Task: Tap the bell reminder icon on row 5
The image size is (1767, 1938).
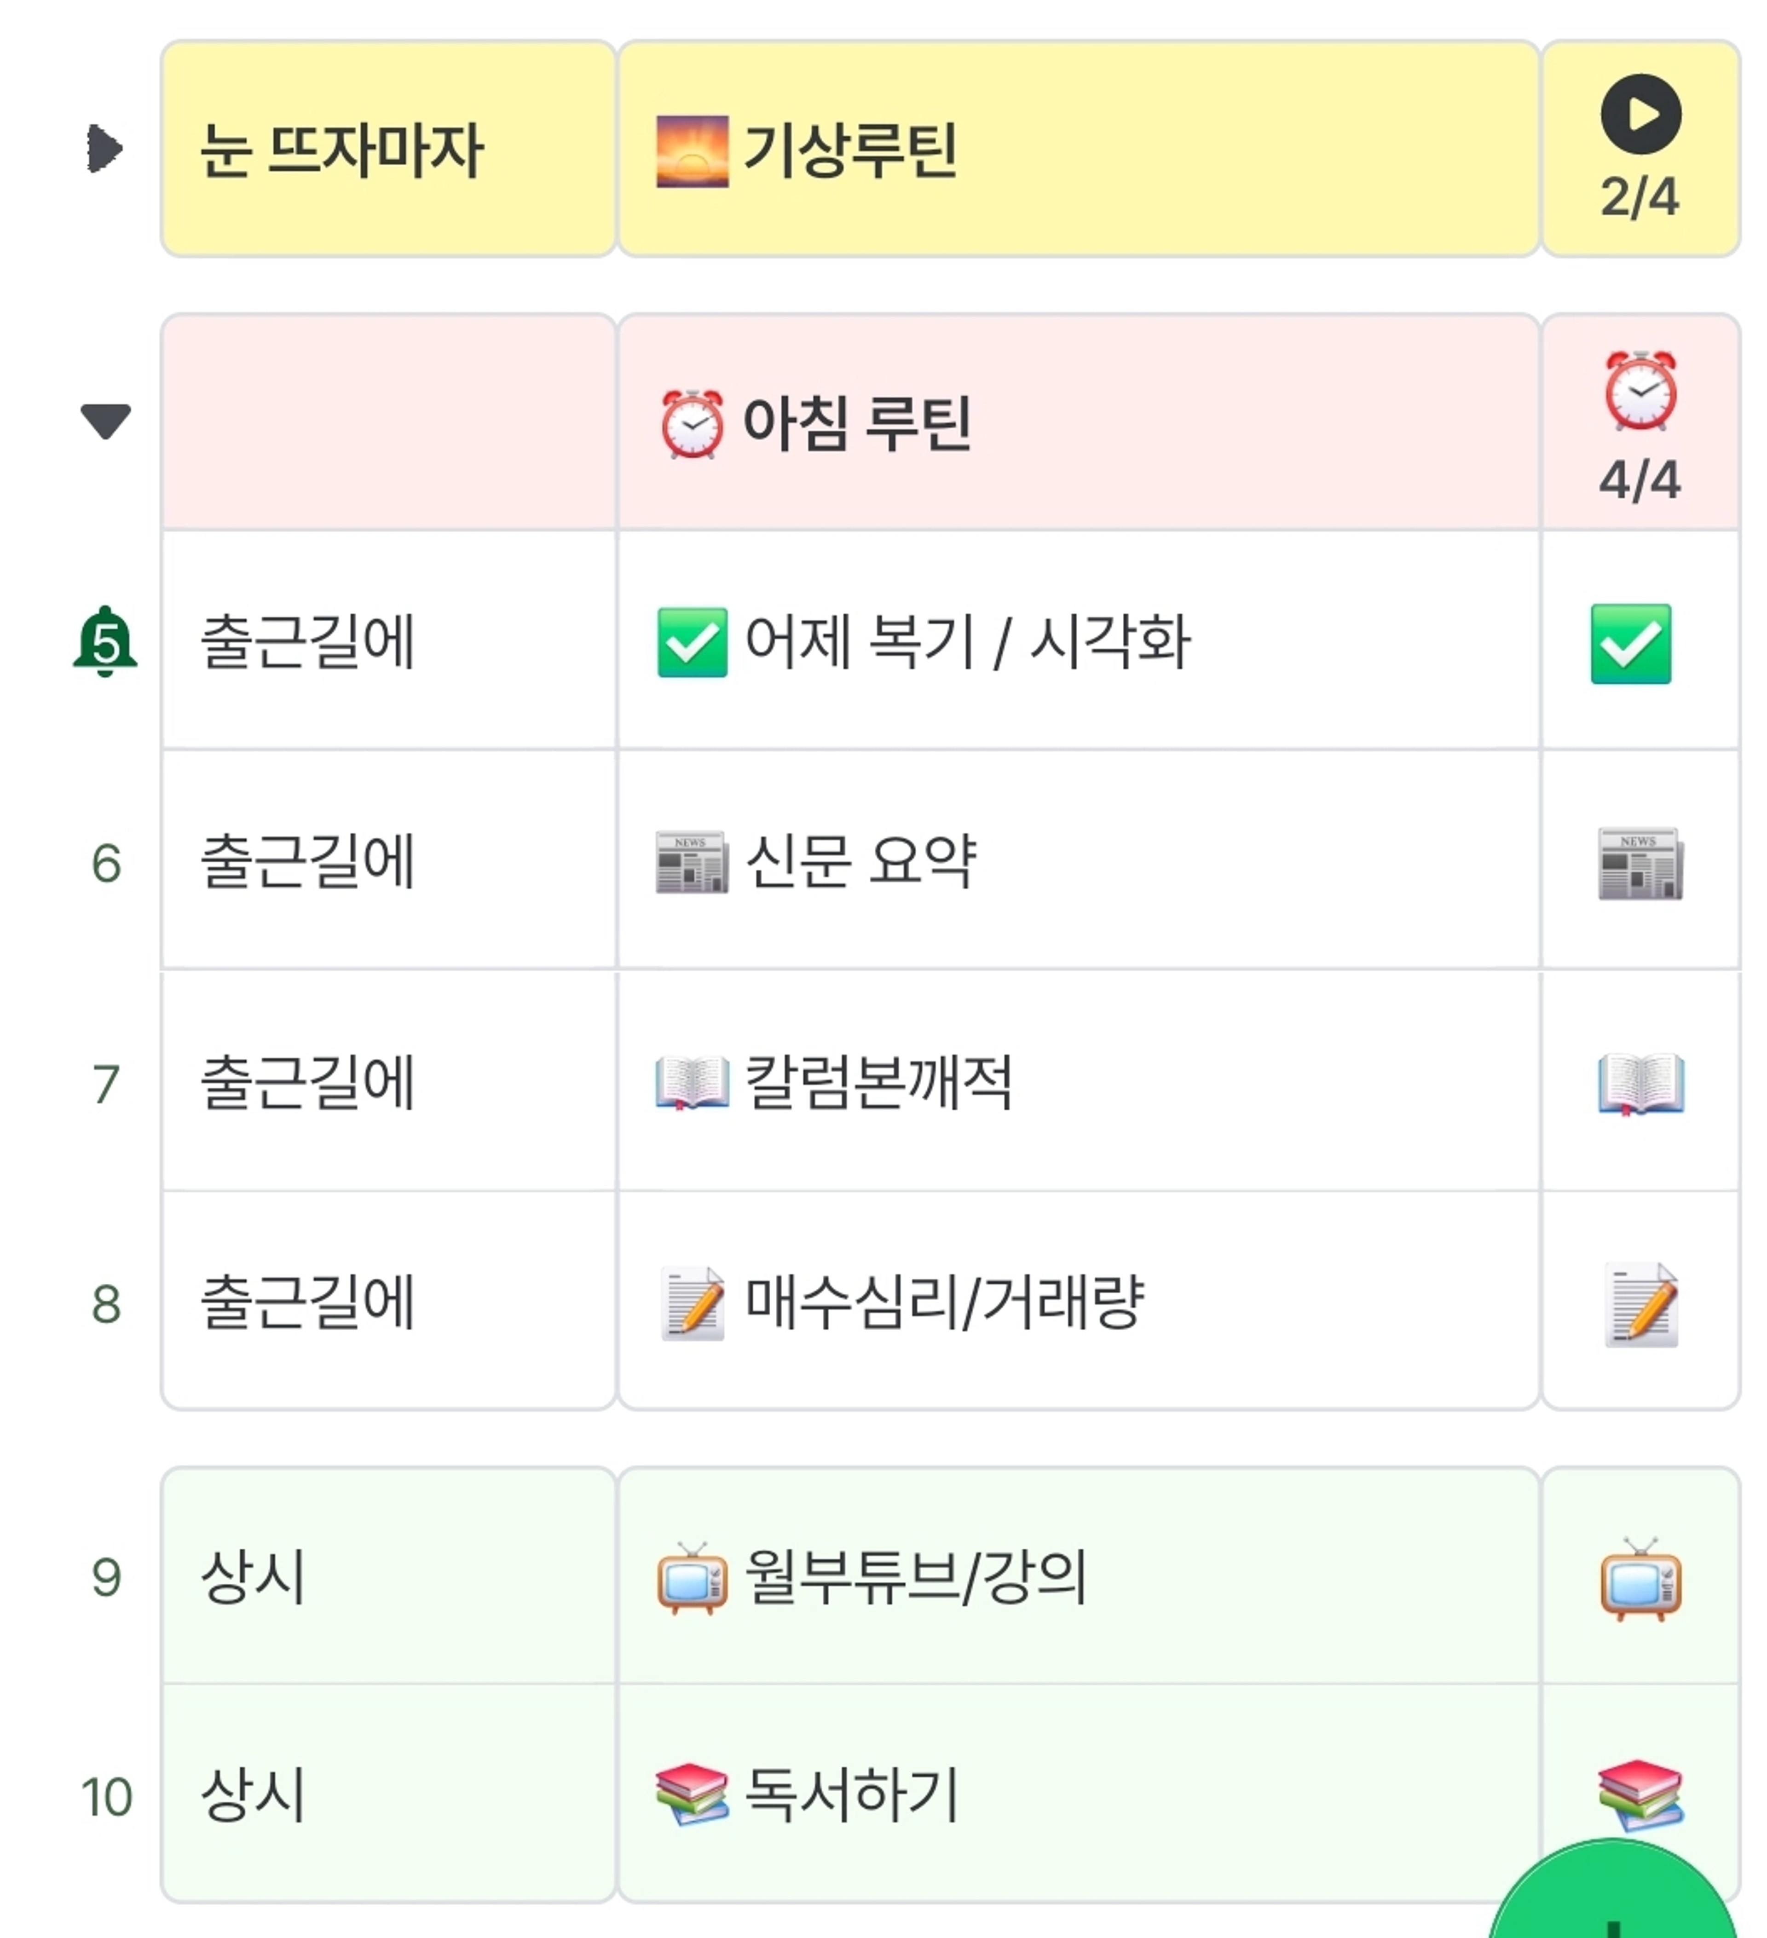Action: click(x=105, y=641)
